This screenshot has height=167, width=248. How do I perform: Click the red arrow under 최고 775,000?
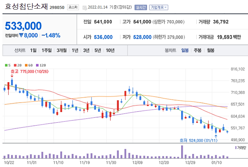(x=12, y=76)
